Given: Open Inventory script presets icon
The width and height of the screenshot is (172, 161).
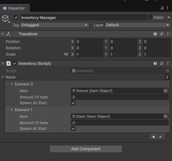Looking at the screenshot, I should pos(162,63).
